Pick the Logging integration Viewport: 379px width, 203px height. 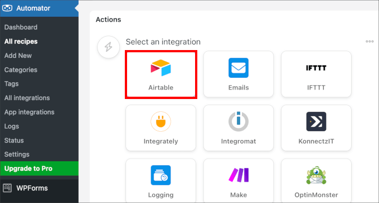pyautogui.click(x=161, y=181)
